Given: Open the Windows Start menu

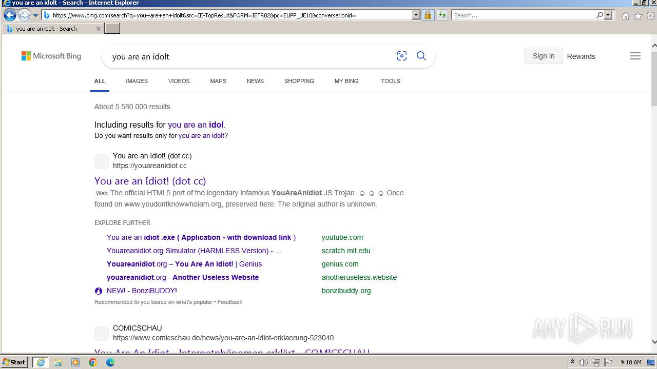Looking at the screenshot, I should click(x=14, y=362).
